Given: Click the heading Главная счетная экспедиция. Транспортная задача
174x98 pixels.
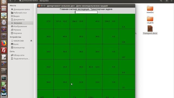Looking at the screenshot, I should 86,9.
